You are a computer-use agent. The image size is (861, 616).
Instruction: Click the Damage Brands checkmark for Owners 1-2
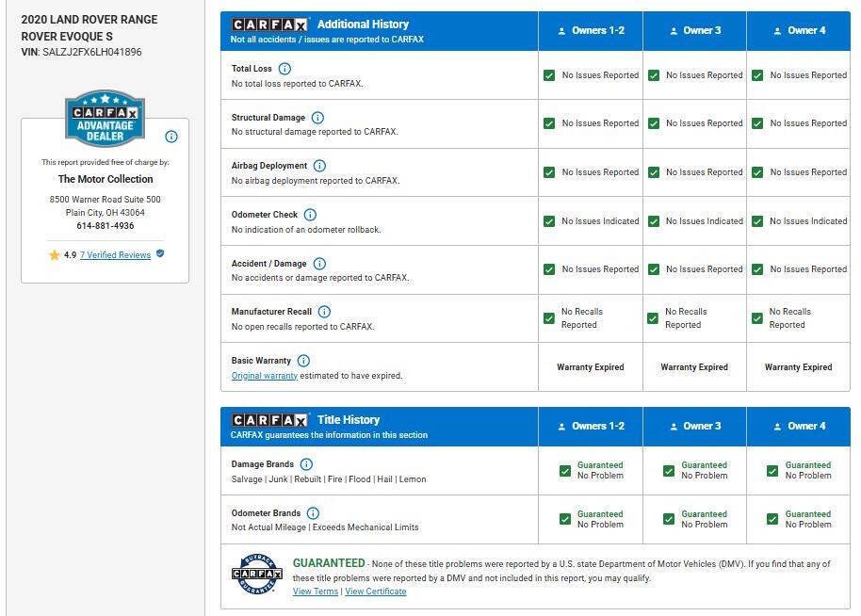pyautogui.click(x=565, y=471)
